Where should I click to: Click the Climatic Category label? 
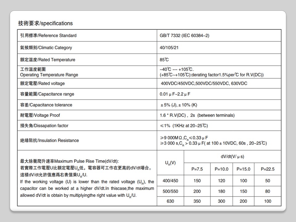[x=46, y=47]
